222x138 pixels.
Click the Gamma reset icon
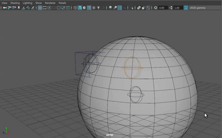click(x=171, y=8)
